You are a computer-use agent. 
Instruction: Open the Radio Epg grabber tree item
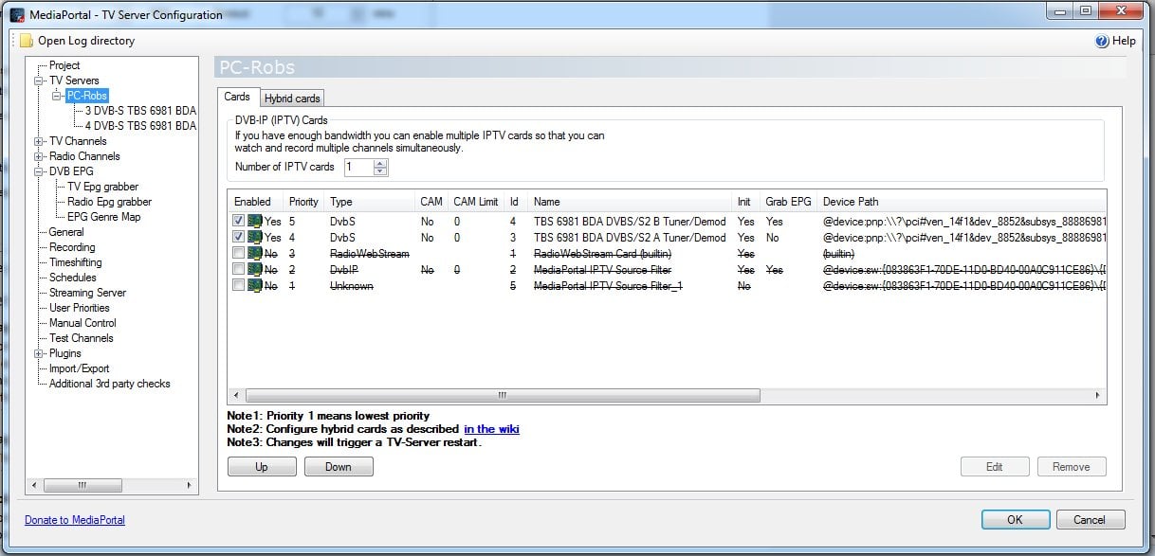109,202
